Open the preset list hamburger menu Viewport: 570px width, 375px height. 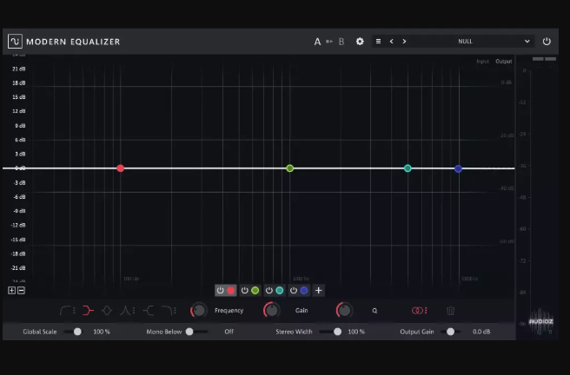pos(378,42)
